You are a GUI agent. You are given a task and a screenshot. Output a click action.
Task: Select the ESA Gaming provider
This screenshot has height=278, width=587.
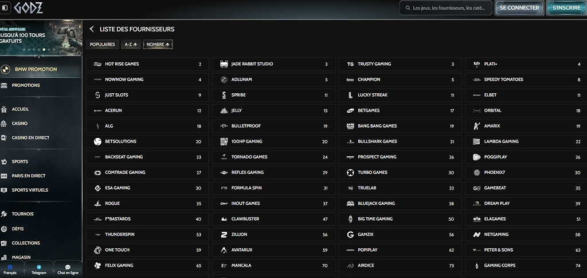tap(147, 188)
